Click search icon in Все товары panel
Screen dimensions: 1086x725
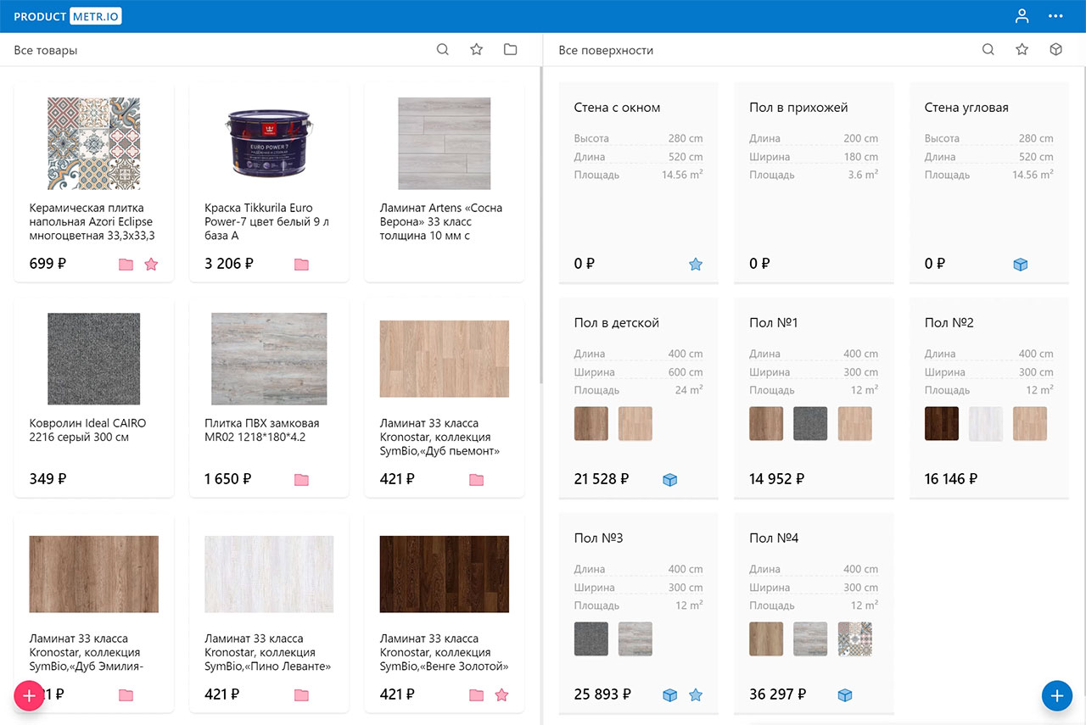click(x=442, y=50)
